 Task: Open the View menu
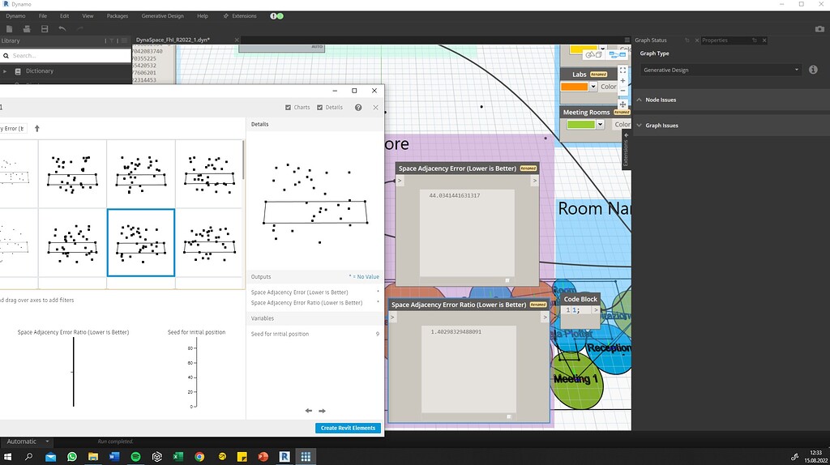(x=88, y=16)
